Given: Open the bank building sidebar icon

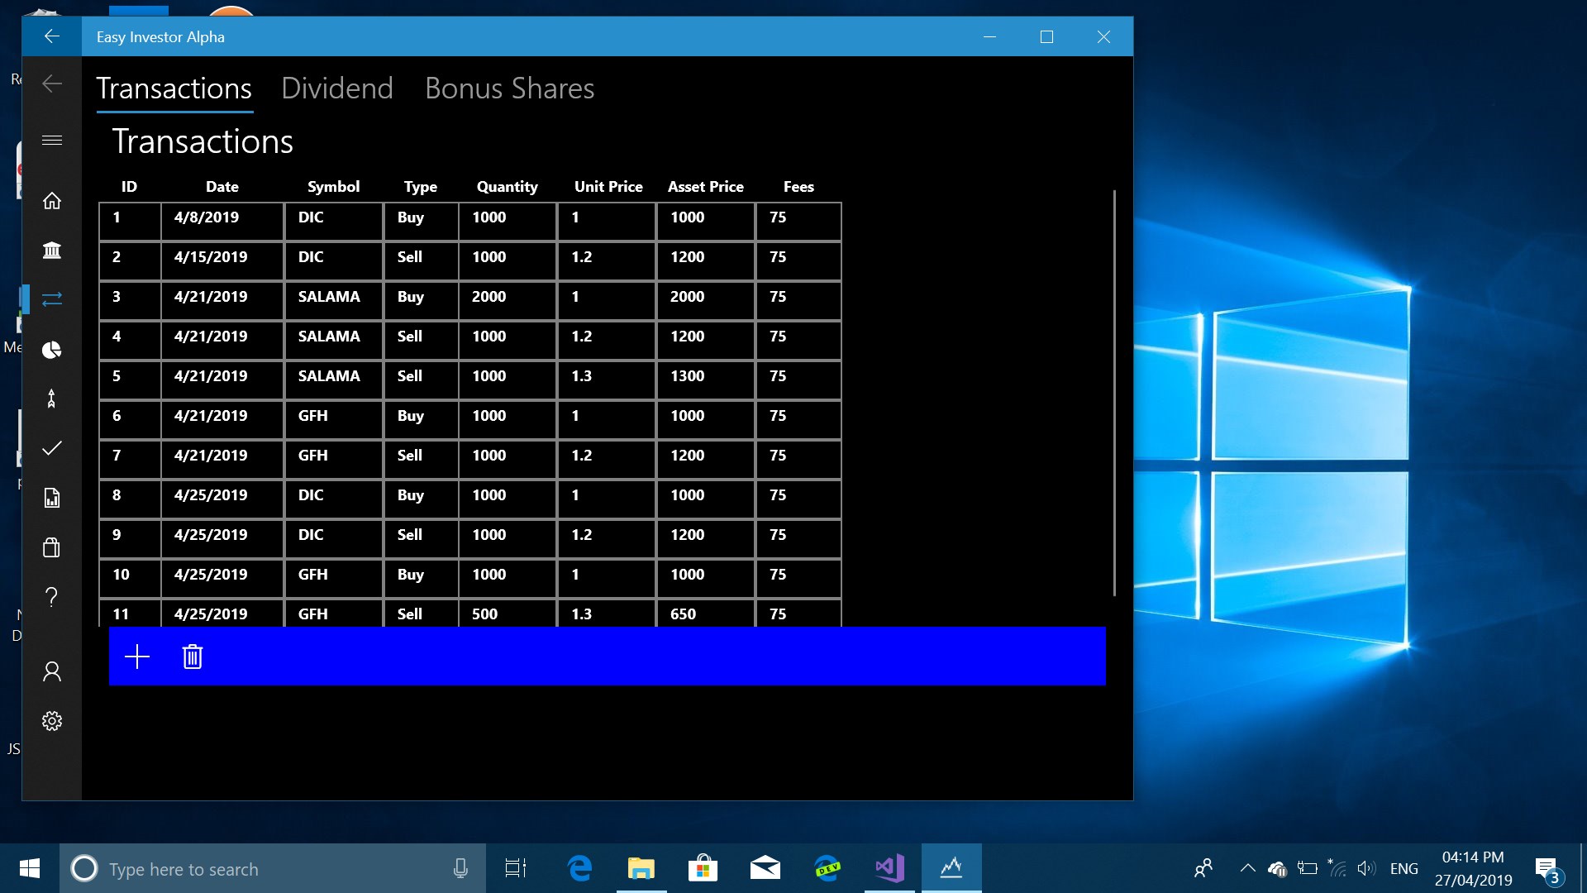Looking at the screenshot, I should pyautogui.click(x=52, y=250).
